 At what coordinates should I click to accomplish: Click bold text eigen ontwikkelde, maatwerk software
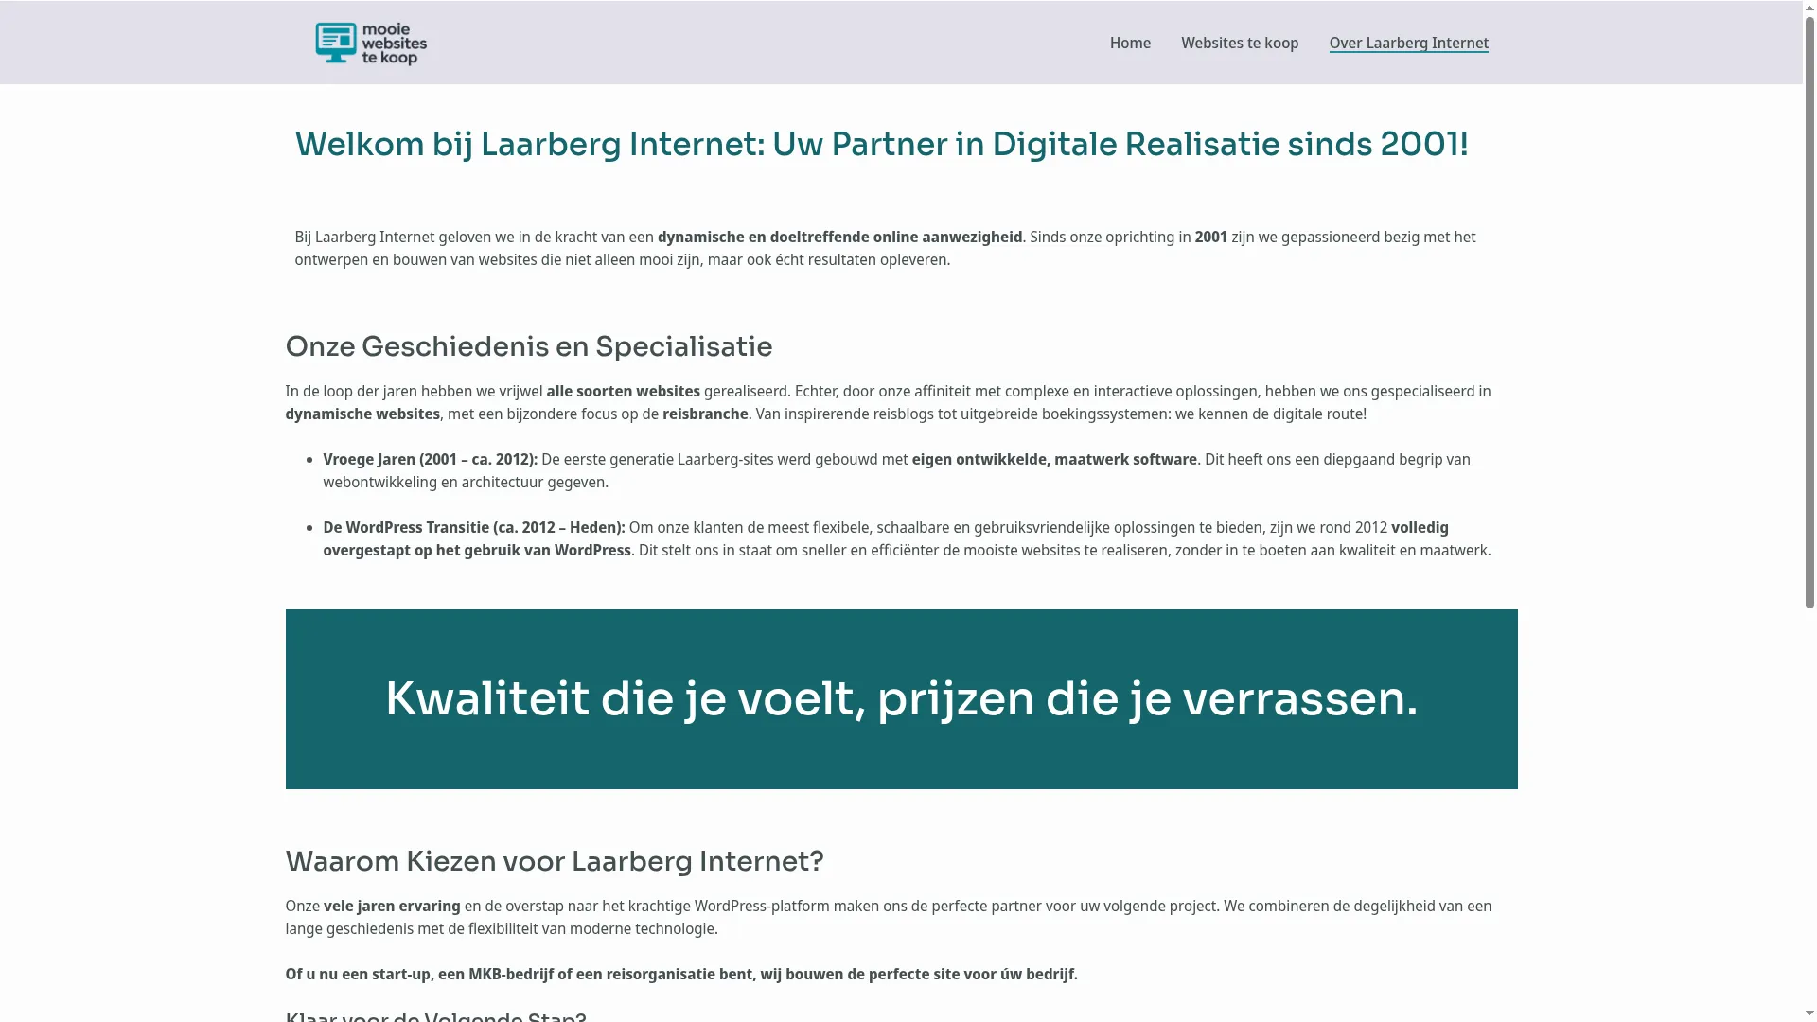click(1054, 459)
